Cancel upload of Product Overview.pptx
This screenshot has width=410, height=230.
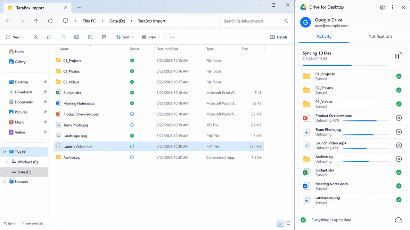(x=399, y=118)
